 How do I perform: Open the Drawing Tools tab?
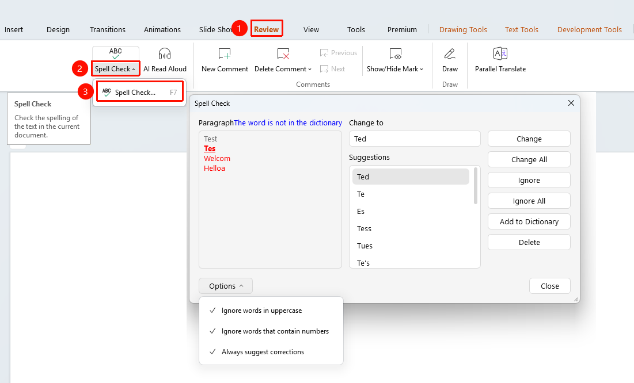tap(463, 29)
